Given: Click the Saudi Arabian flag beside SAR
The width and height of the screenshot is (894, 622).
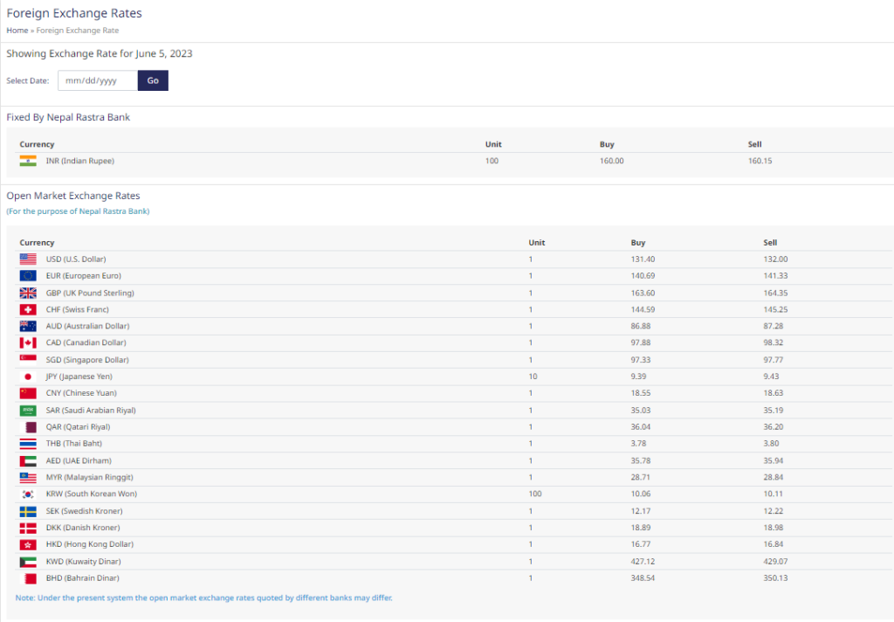Looking at the screenshot, I should tap(28, 411).
